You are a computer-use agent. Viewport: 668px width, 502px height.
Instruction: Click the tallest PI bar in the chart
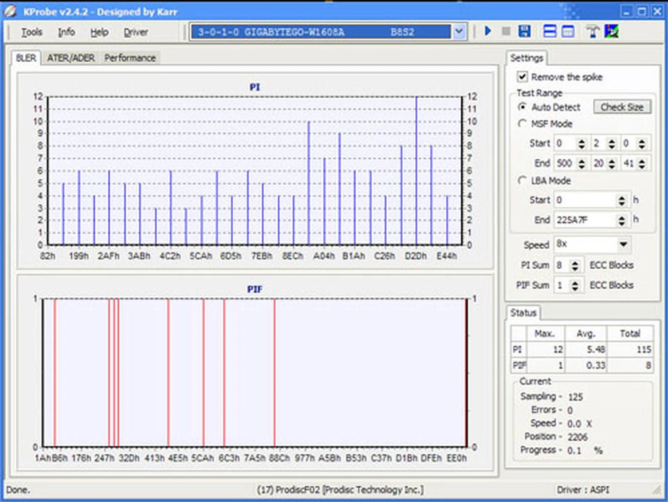click(x=416, y=170)
